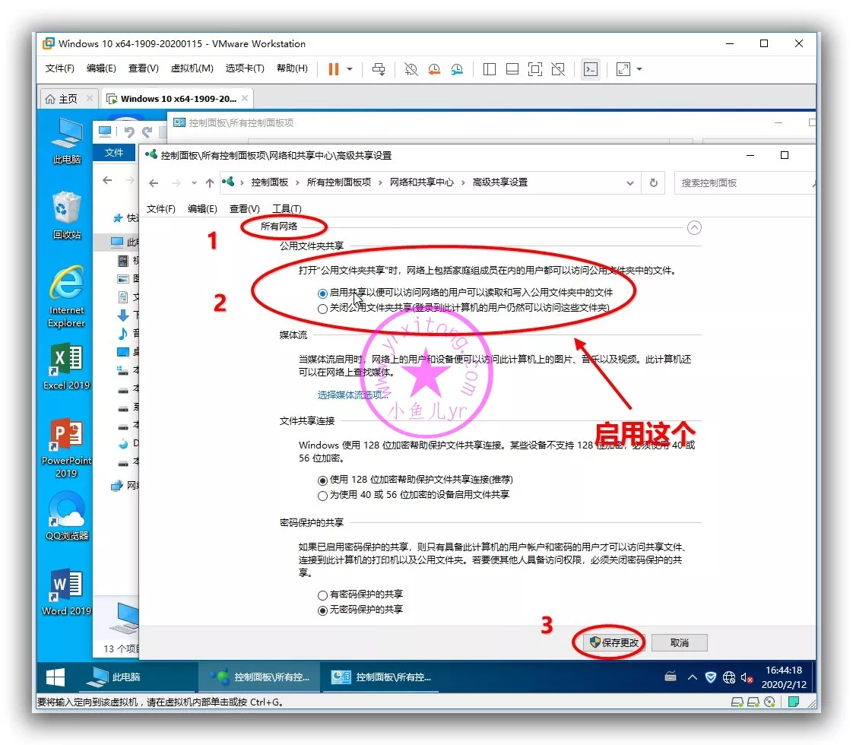This screenshot has width=853, height=745.
Task: Switch to the 主页 tab in VMware
Action: tap(62, 99)
